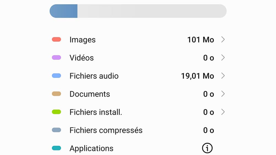Expand the Vidéos chevron arrow
The height and width of the screenshot is (155, 276).
[x=223, y=58]
